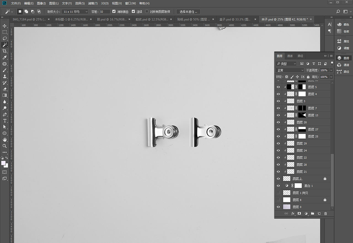Select the Horizontal Type tool

(5, 121)
